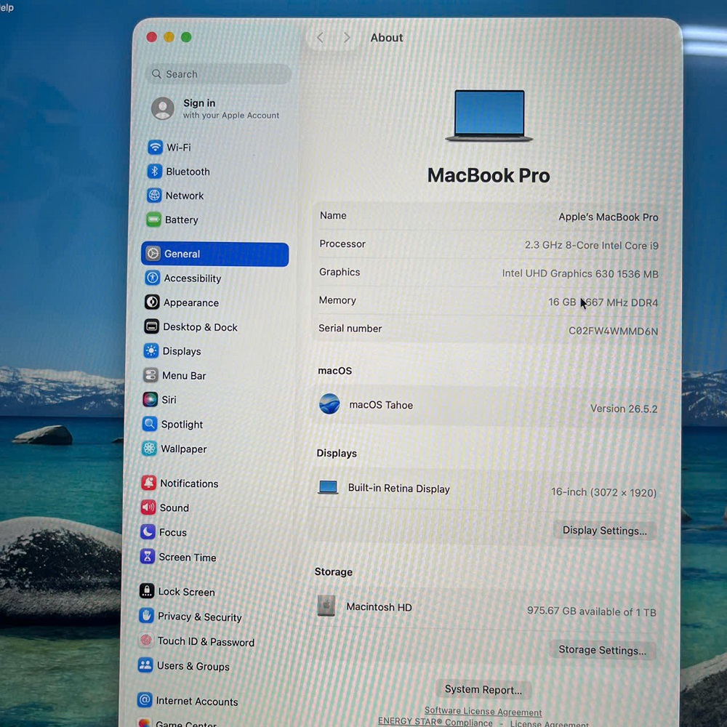
Task: Click the Spotlight magnifier icon
Action: click(150, 424)
